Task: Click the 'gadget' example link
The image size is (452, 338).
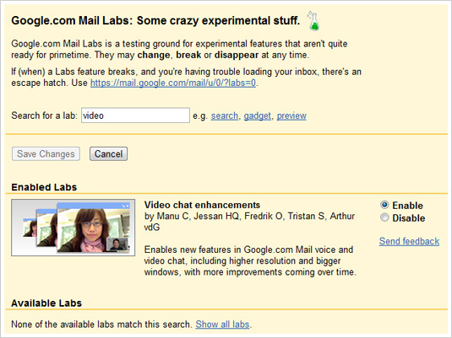Action: [258, 115]
